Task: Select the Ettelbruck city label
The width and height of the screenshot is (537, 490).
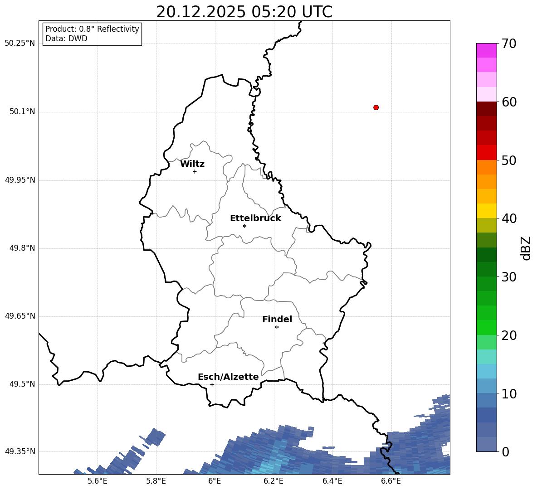Action: [x=255, y=218]
